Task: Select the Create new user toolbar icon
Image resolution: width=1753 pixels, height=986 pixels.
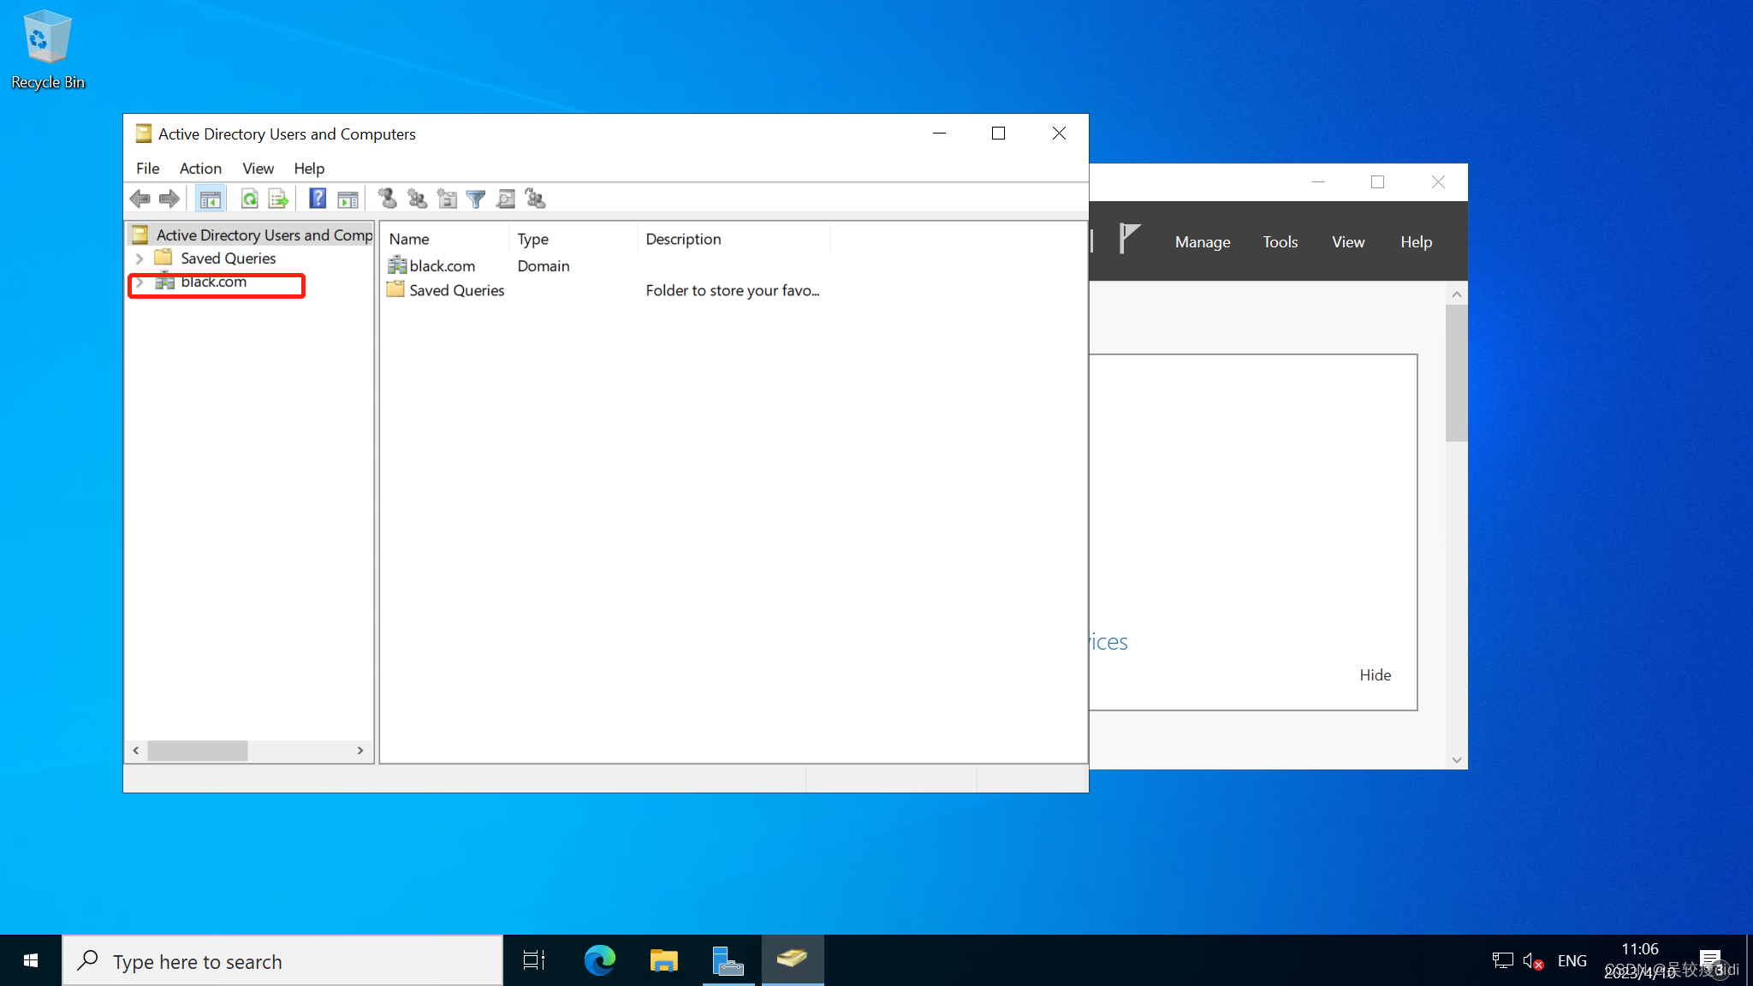Action: pos(386,199)
